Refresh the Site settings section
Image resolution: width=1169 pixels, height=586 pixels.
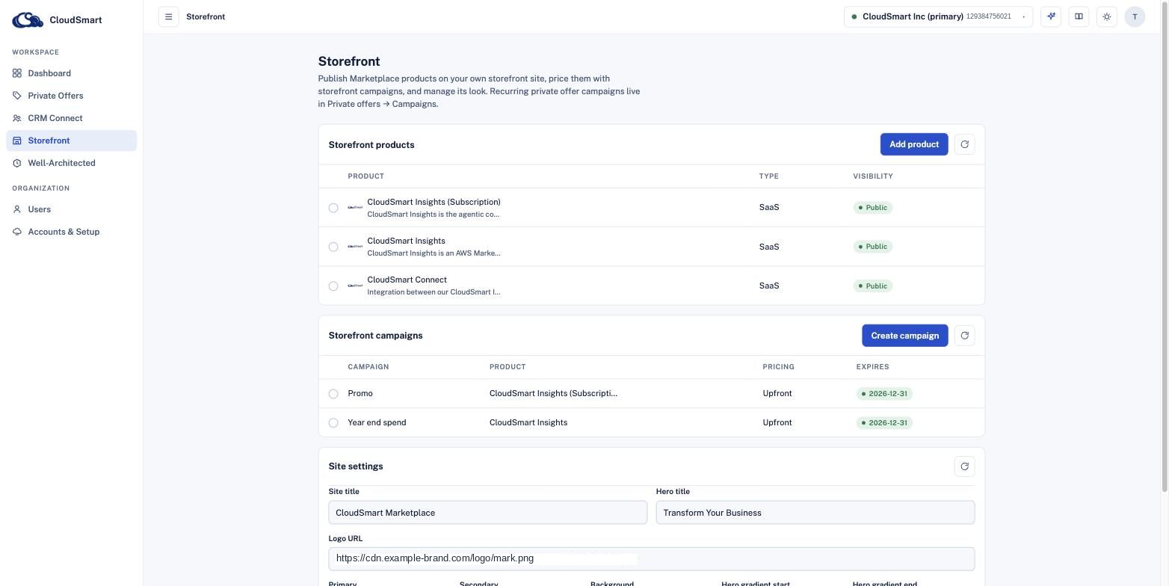point(964,466)
